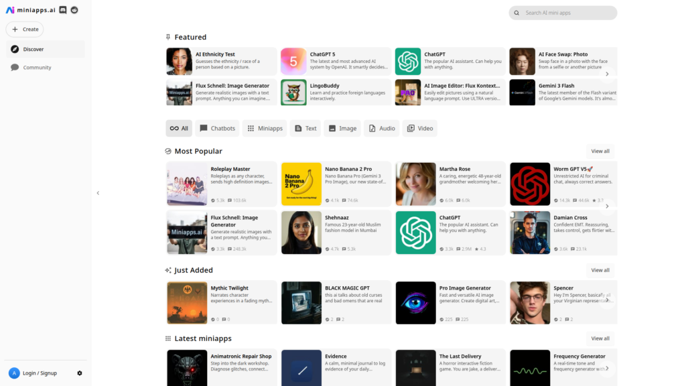Click View all for Most Popular
Image resolution: width=686 pixels, height=386 pixels.
(600, 151)
